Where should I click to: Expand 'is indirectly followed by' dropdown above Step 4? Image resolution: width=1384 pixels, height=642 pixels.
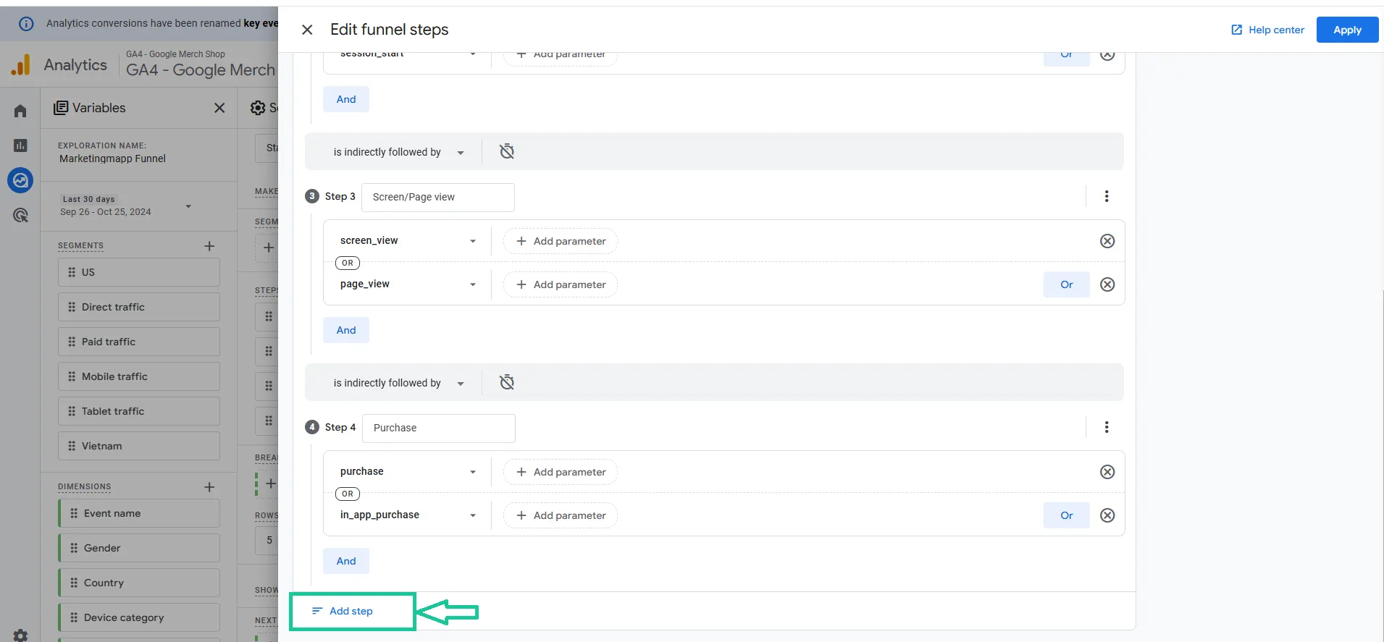(398, 383)
